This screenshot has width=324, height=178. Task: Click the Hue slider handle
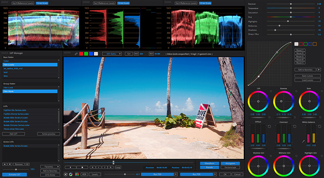click(x=291, y=17)
